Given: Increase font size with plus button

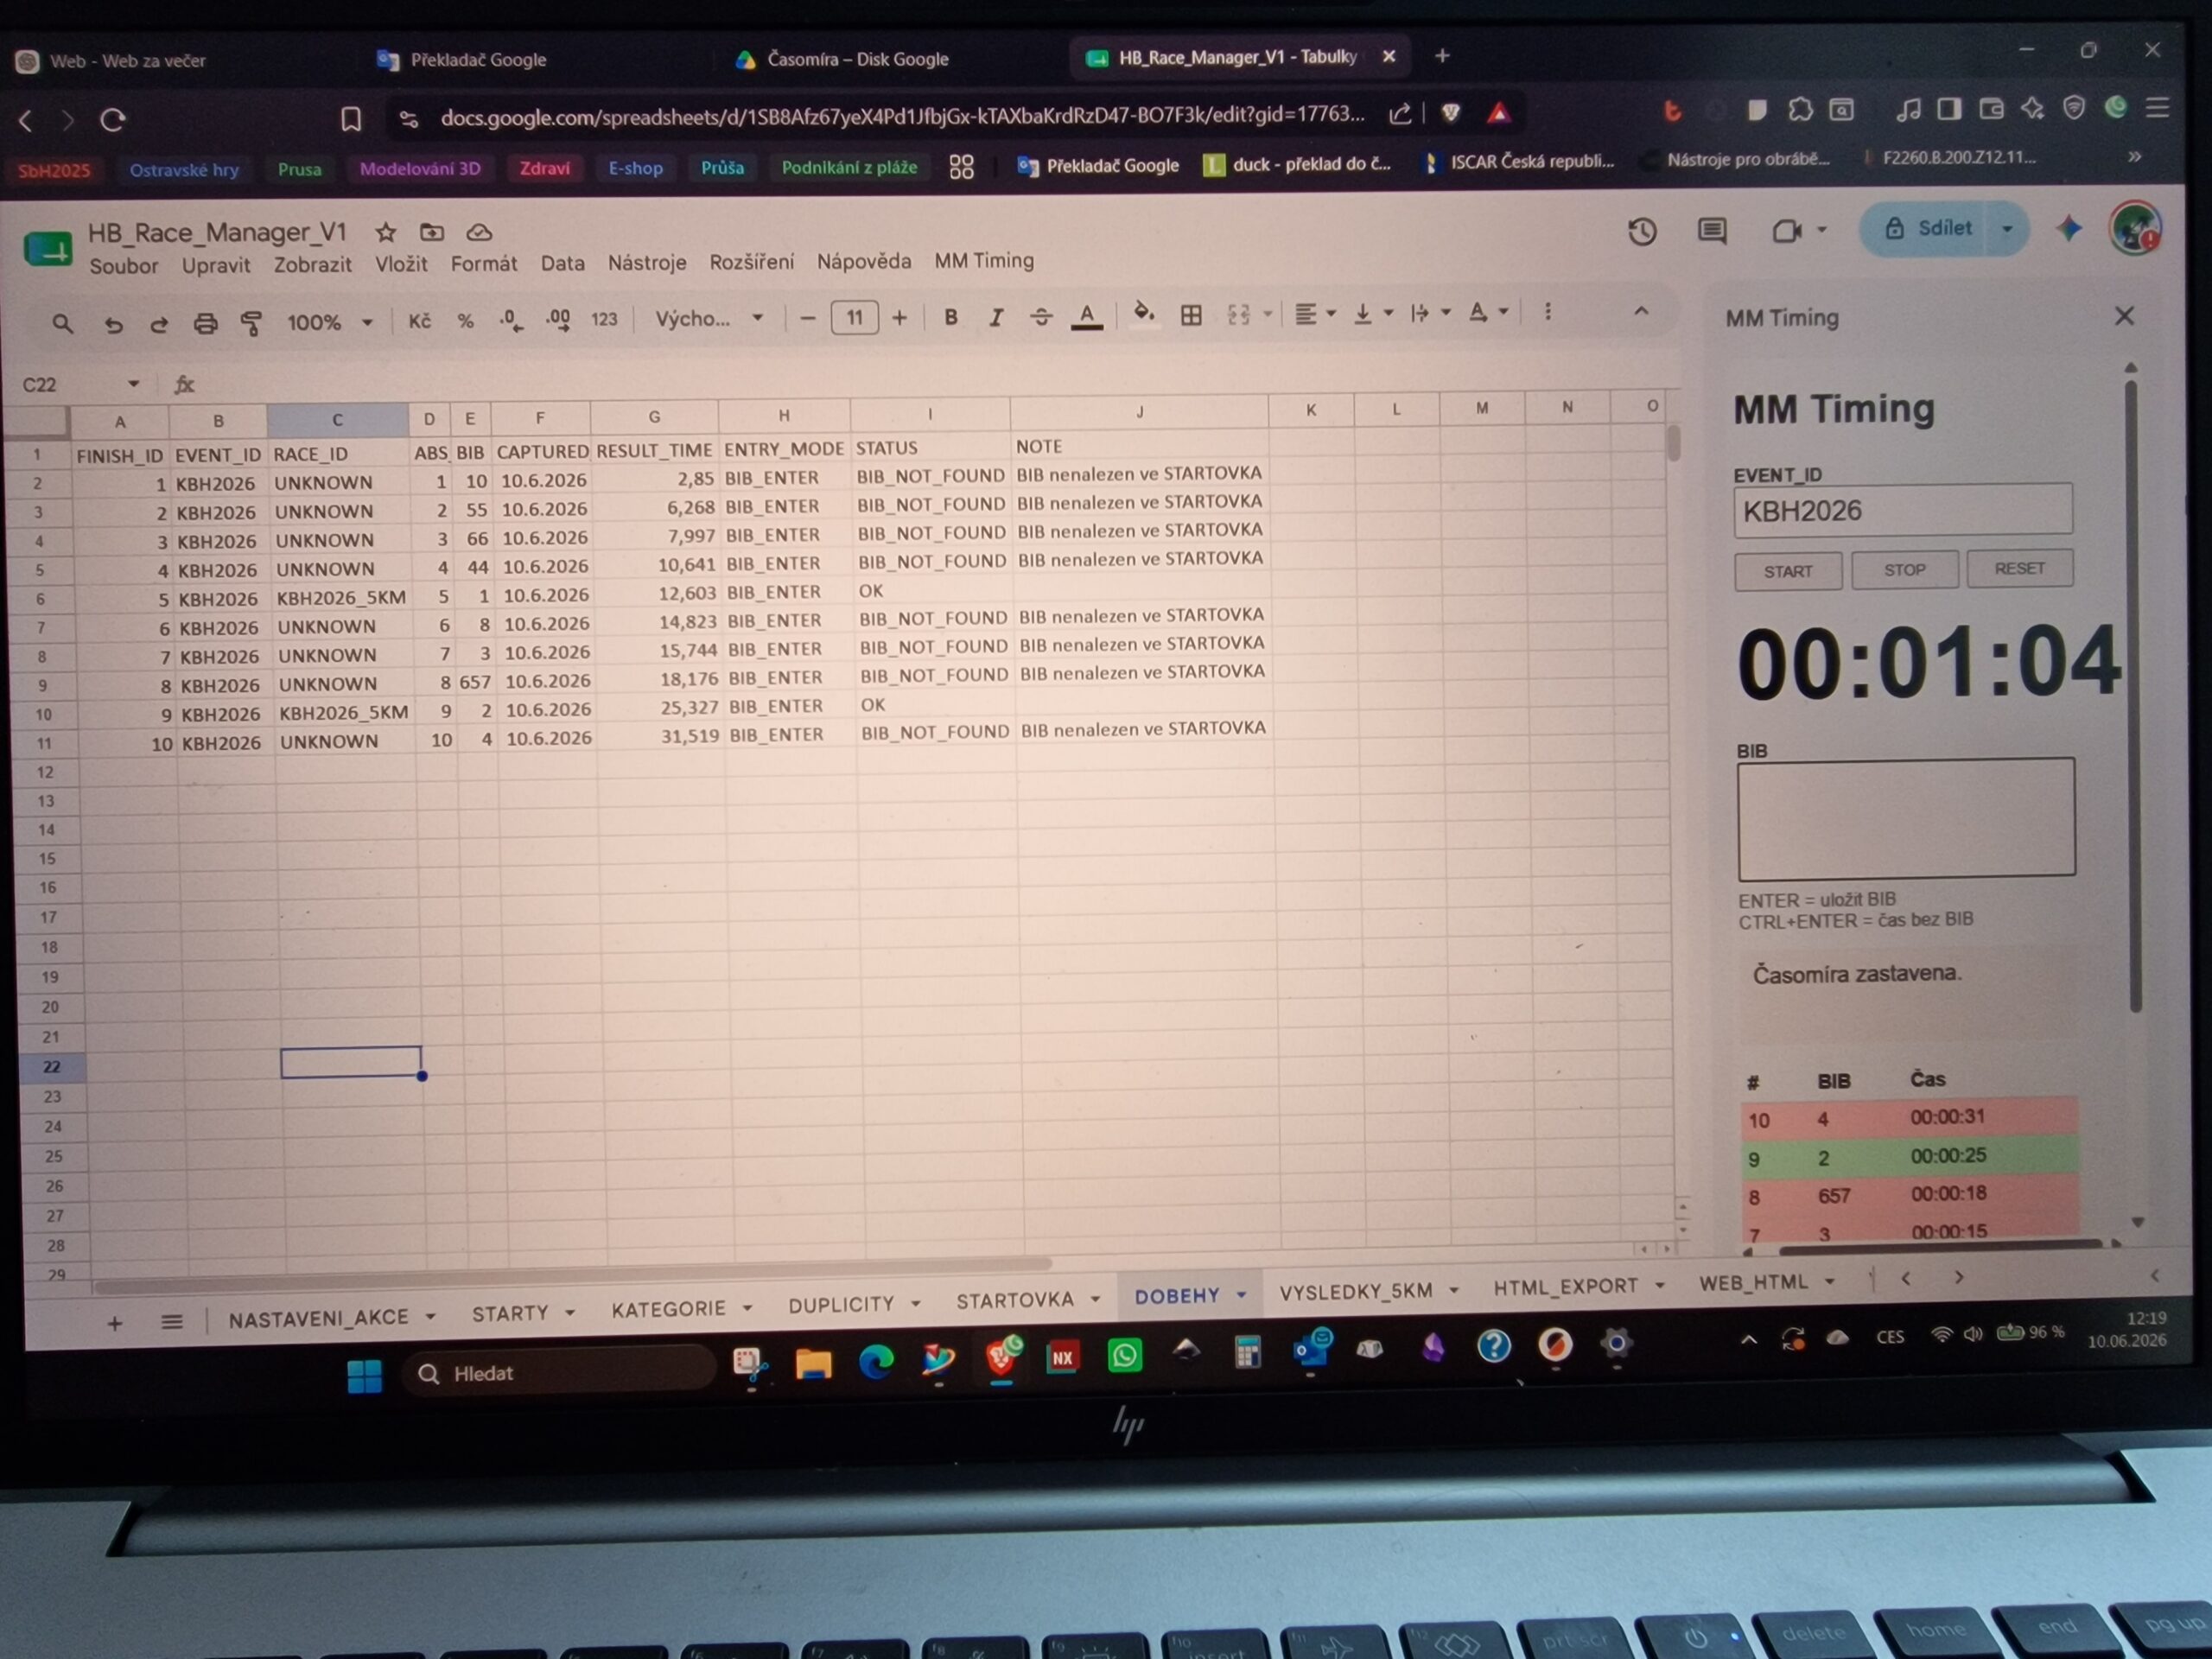Looking at the screenshot, I should tap(899, 317).
